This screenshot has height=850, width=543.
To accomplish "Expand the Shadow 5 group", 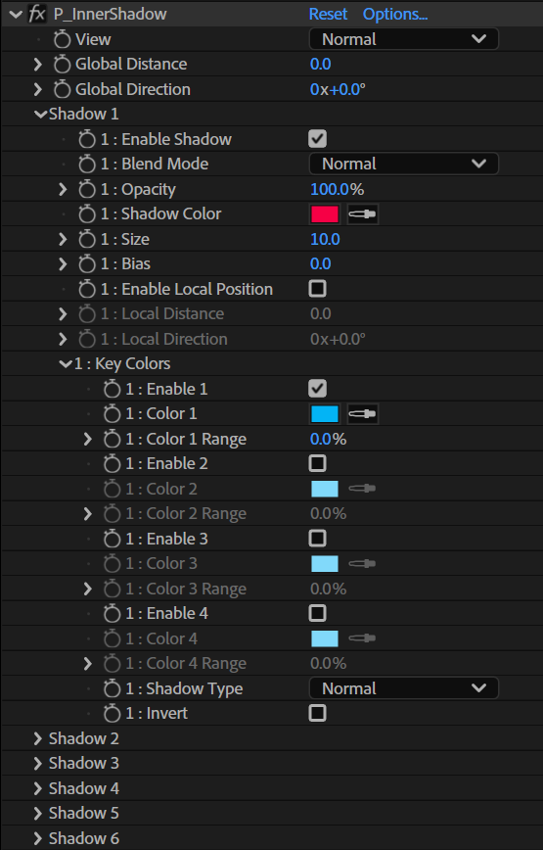I will pos(38,813).
